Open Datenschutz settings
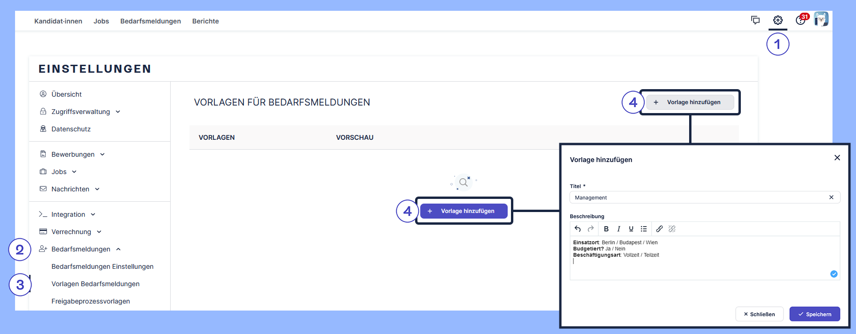The height and width of the screenshot is (334, 856). (x=71, y=129)
